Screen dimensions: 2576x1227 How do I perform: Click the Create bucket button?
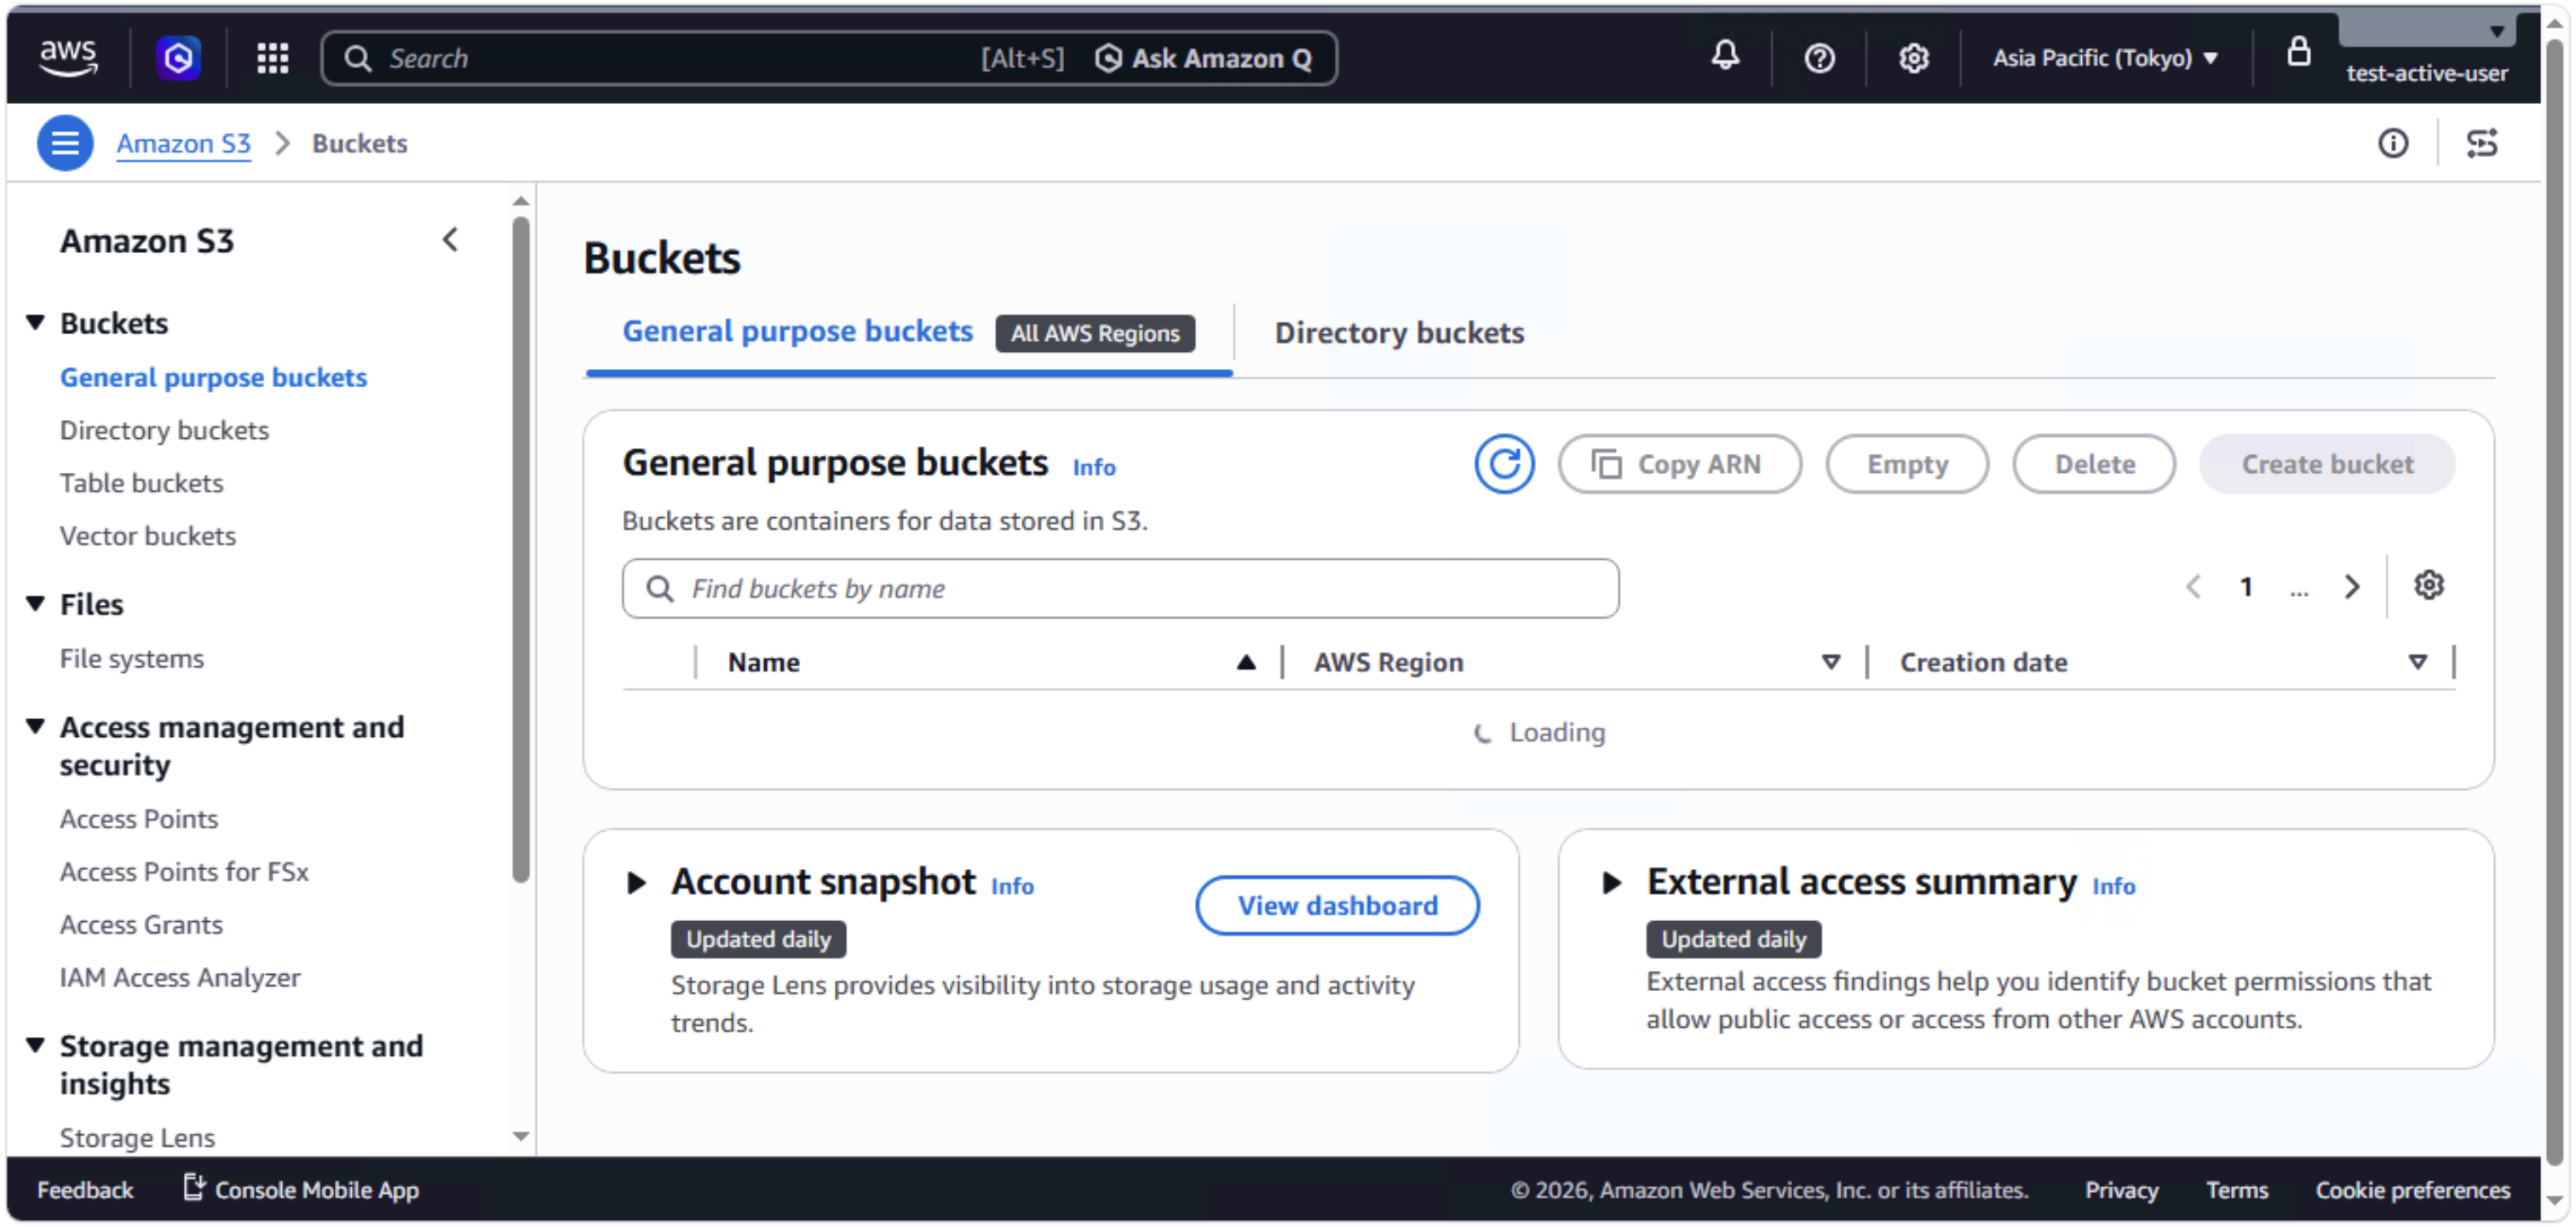tap(2326, 464)
